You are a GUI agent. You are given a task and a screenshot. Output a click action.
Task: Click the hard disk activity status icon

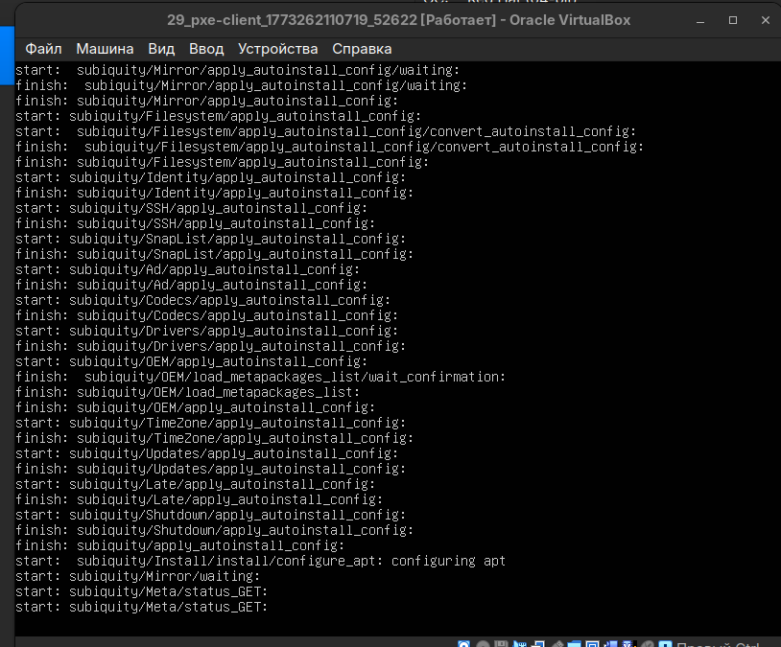[465, 645]
